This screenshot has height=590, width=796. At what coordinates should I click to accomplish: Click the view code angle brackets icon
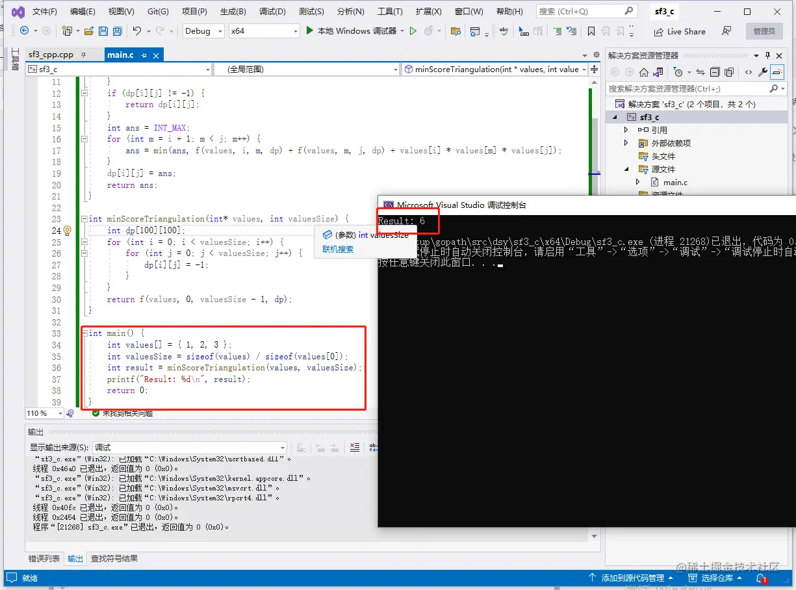coord(749,72)
